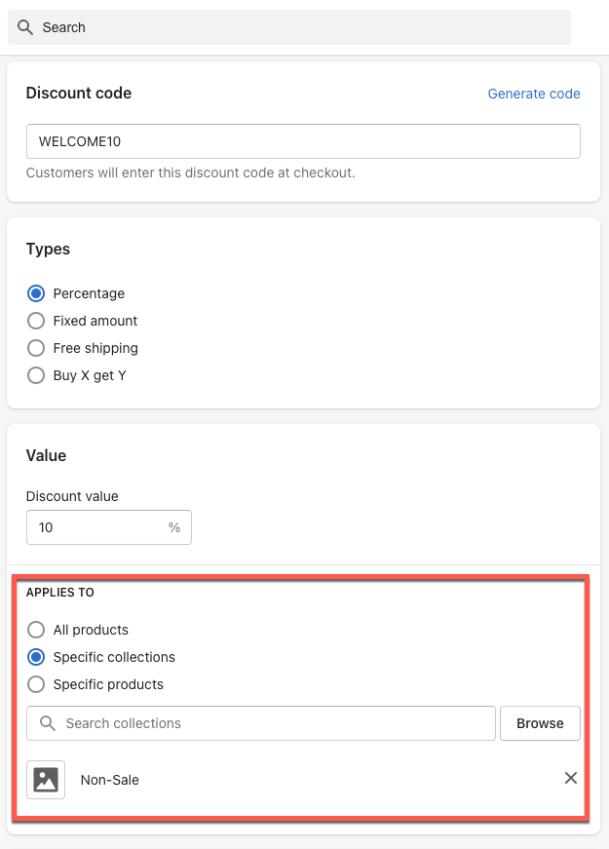
Task: Choose All products under Applies To
Action: tap(36, 630)
